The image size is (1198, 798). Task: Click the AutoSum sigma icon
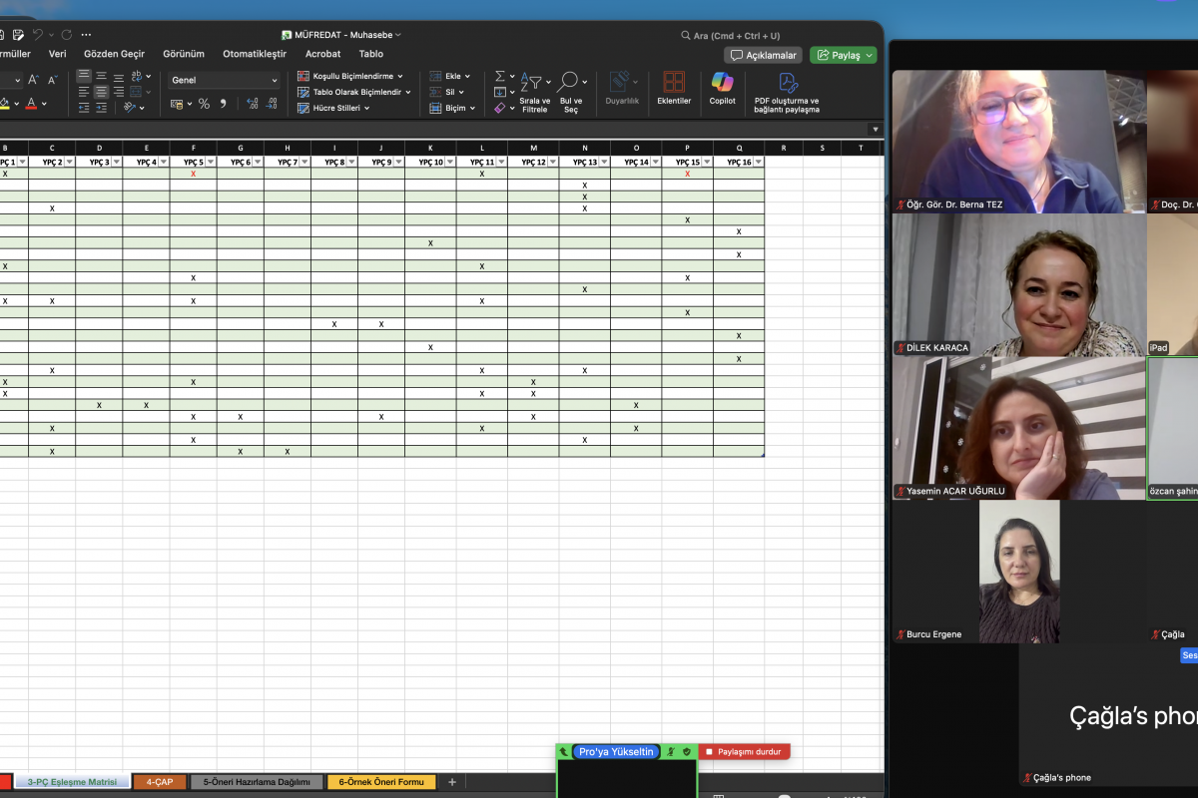pos(500,77)
